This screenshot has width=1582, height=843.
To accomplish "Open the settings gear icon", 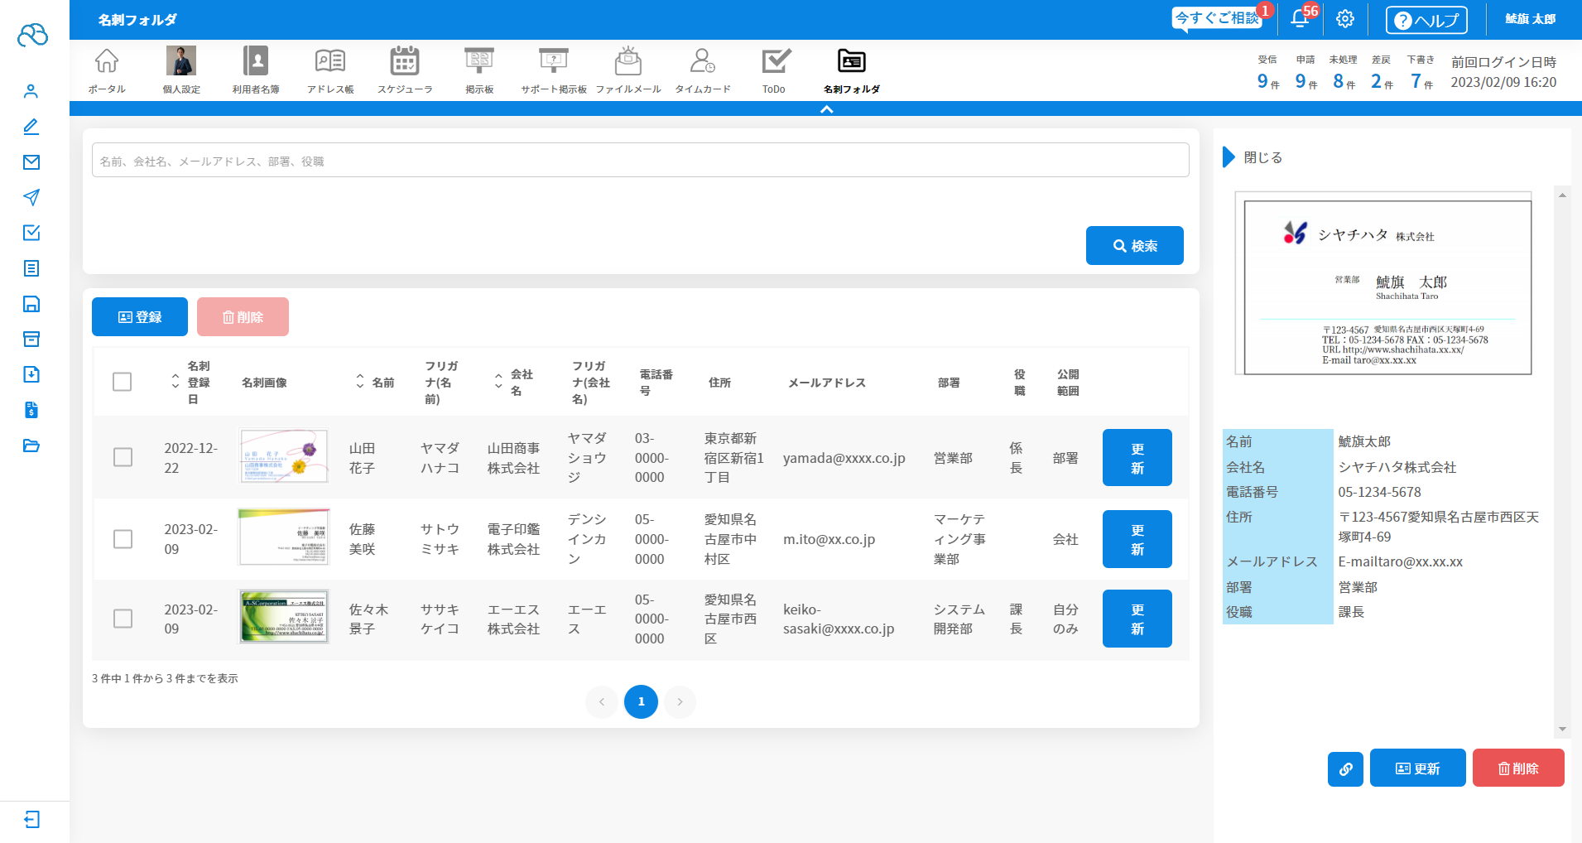I will pos(1345,19).
